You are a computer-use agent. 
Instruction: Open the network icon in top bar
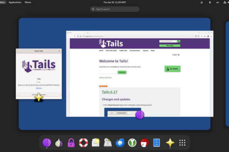pos(225,2)
